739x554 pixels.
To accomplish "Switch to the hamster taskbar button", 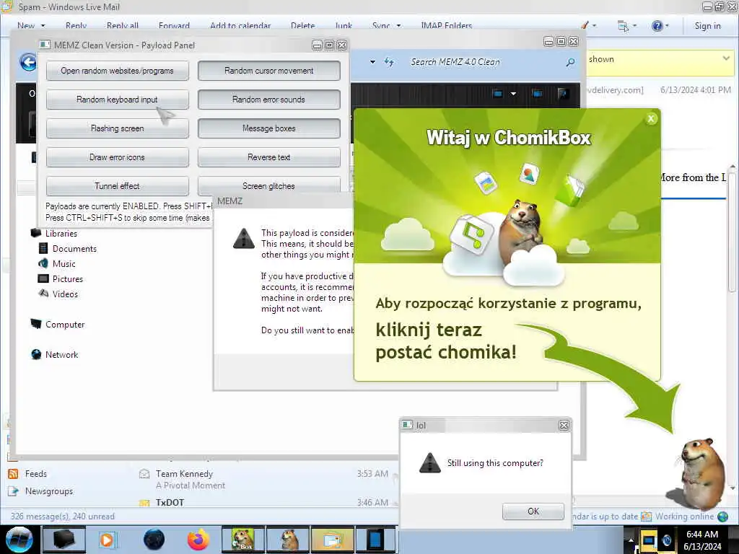I will (x=288, y=540).
